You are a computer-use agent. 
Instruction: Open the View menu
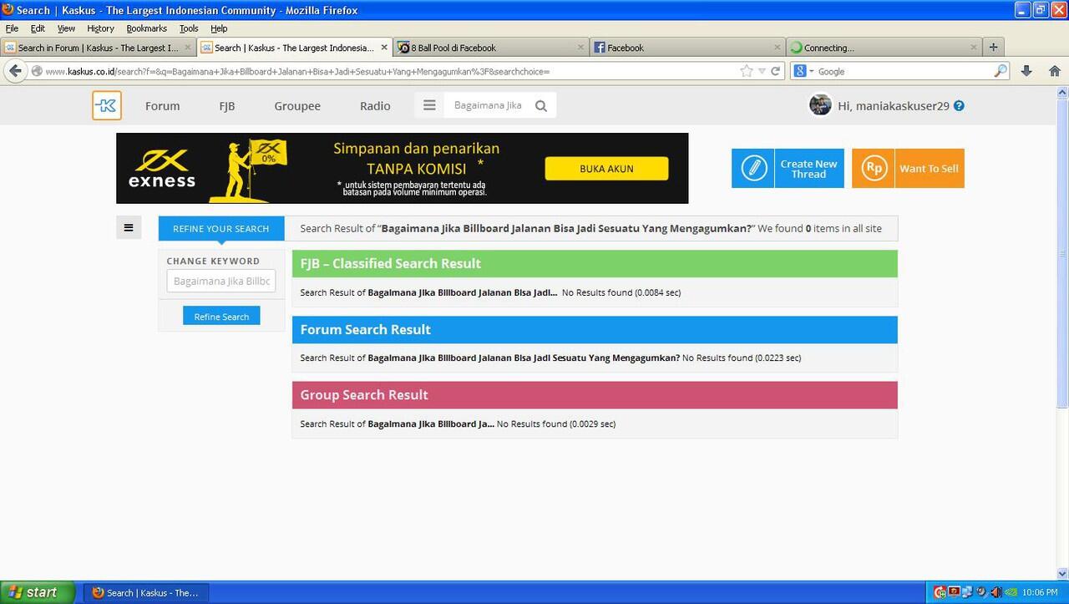click(x=66, y=28)
